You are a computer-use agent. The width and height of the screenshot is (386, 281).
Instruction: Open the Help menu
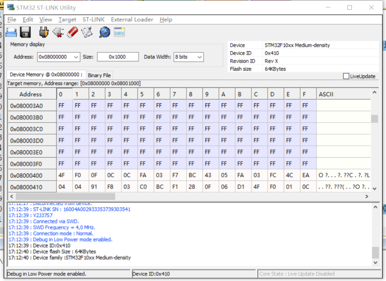[x=166, y=20]
